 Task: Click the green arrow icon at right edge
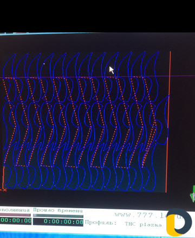point(193,194)
